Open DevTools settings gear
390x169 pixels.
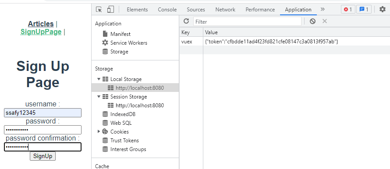[x=382, y=10]
